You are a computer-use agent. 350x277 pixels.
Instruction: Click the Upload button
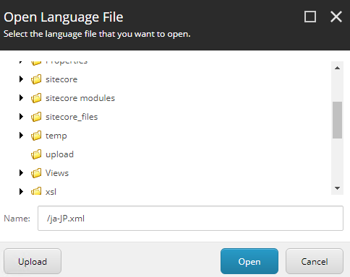33,261
